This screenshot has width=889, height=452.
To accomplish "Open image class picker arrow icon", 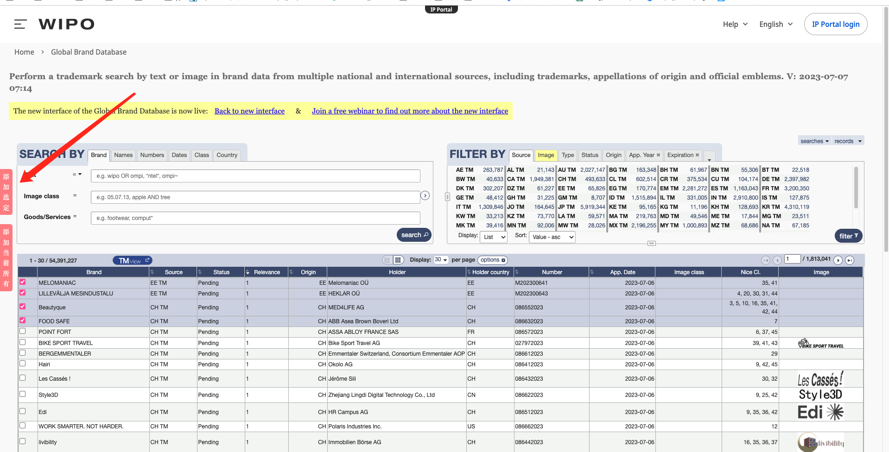I will point(425,195).
